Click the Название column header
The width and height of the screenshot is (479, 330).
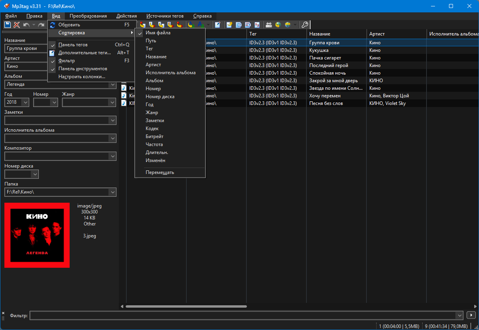(x=336, y=34)
